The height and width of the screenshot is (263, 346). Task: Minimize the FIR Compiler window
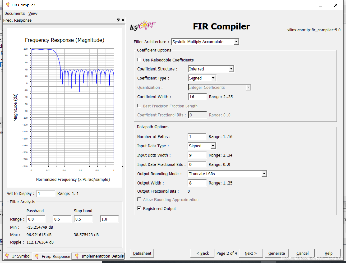coord(306,5)
